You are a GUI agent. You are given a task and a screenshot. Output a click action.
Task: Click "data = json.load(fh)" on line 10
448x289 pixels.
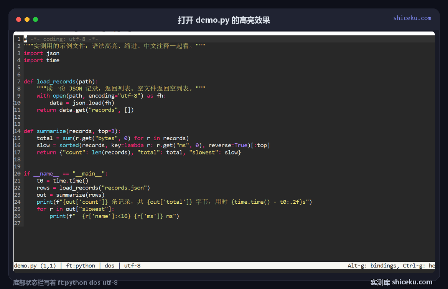click(x=82, y=103)
